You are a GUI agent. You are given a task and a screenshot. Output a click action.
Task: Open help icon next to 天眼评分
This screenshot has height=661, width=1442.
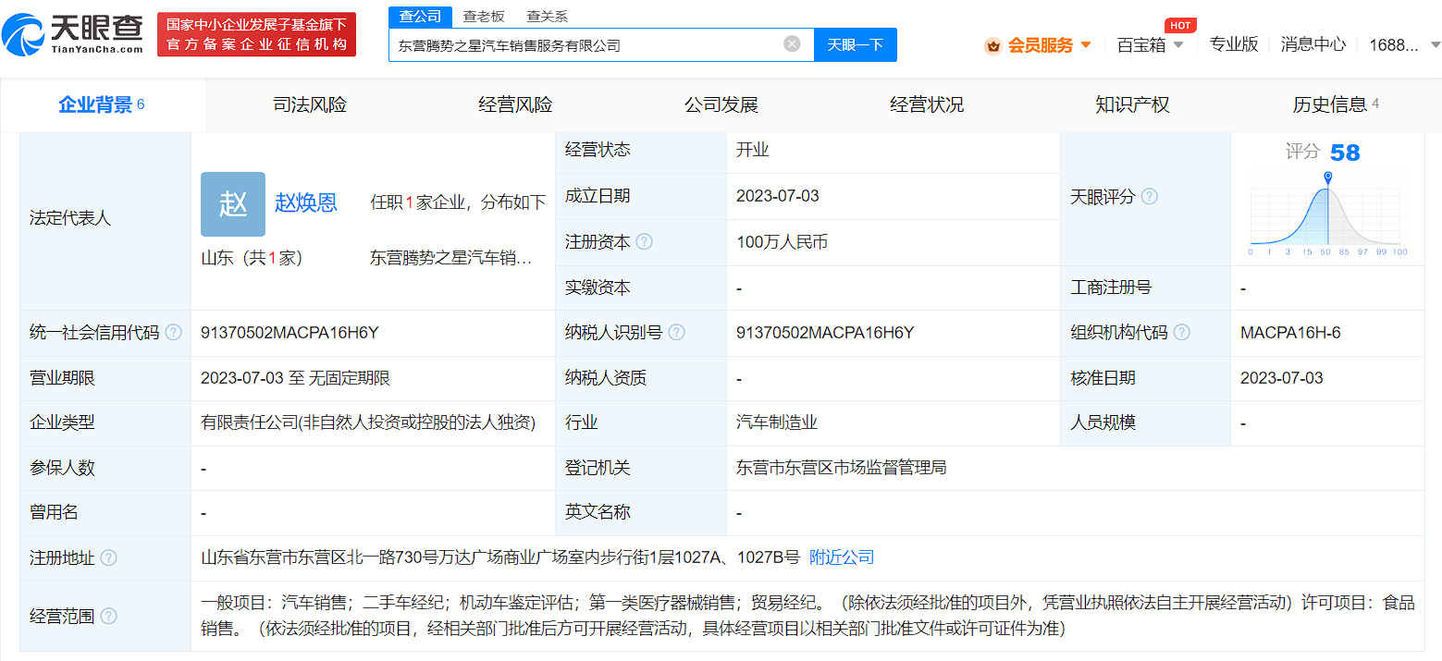coord(1149,197)
